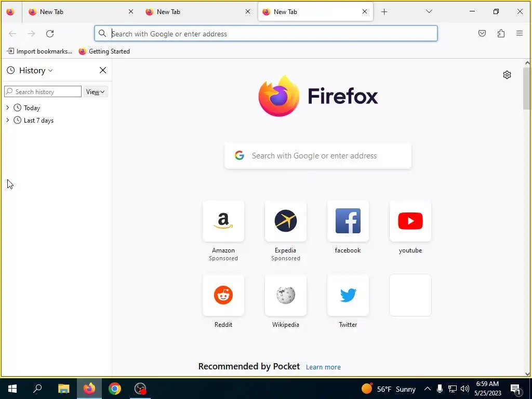The image size is (532, 399).
Task: Reload the current page
Action: (50, 34)
